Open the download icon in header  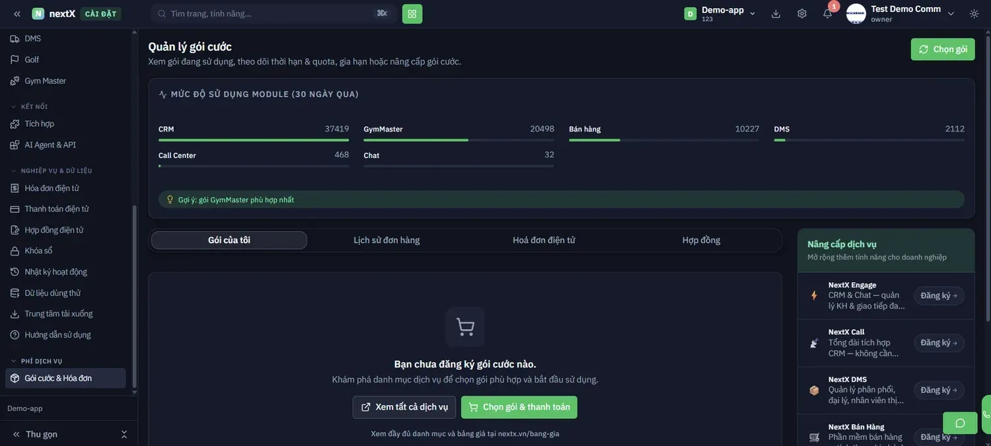coord(776,14)
